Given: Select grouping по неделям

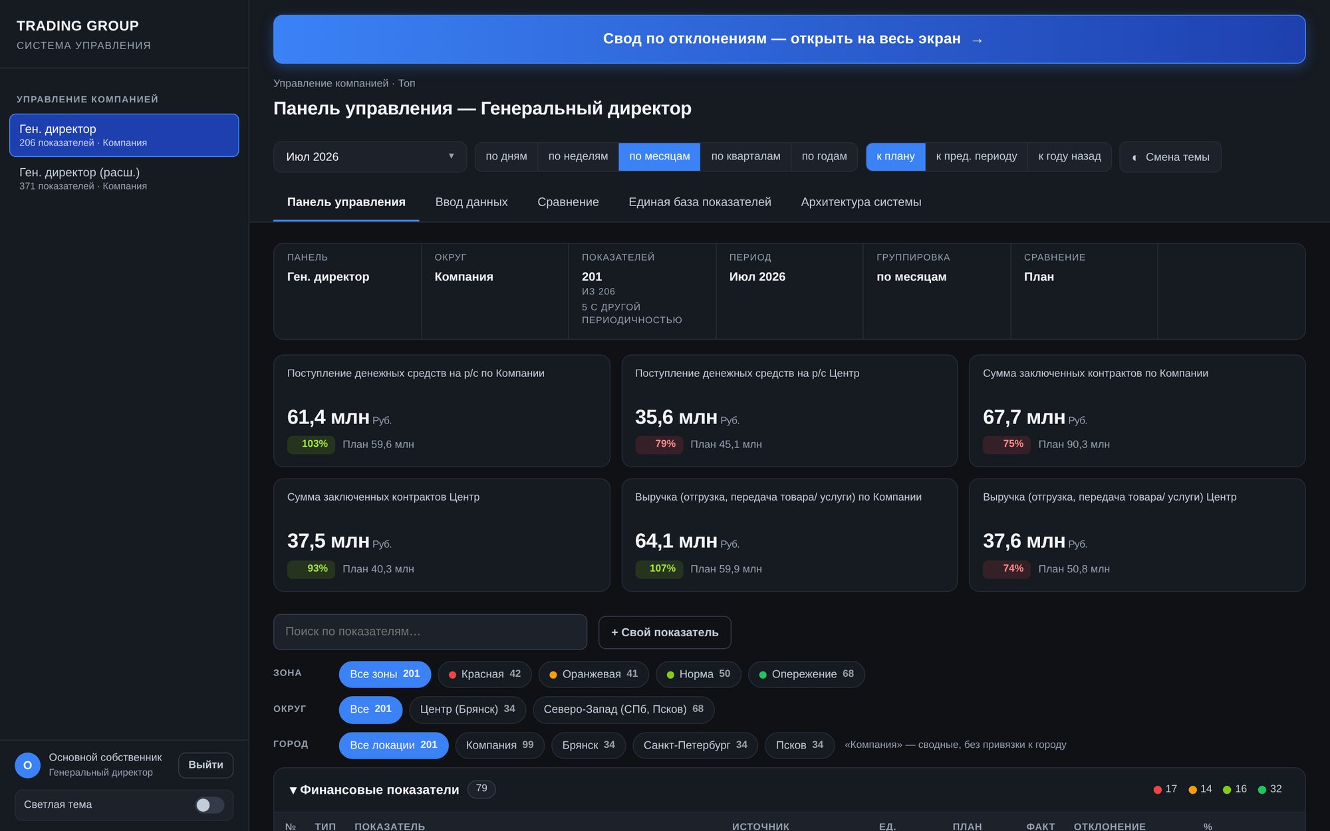Looking at the screenshot, I should pyautogui.click(x=578, y=157).
